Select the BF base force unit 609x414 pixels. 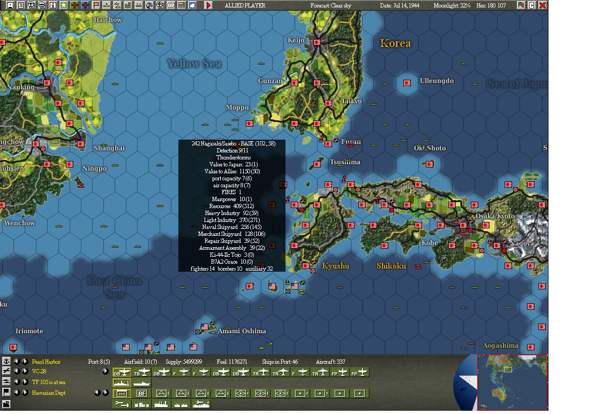(142, 394)
